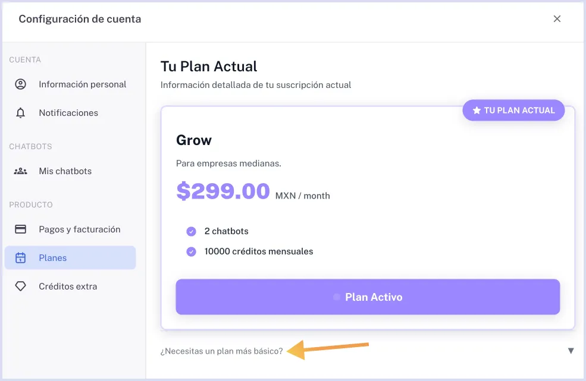Close the Configuración de cuenta dialog
This screenshot has height=381, width=586.
click(557, 19)
